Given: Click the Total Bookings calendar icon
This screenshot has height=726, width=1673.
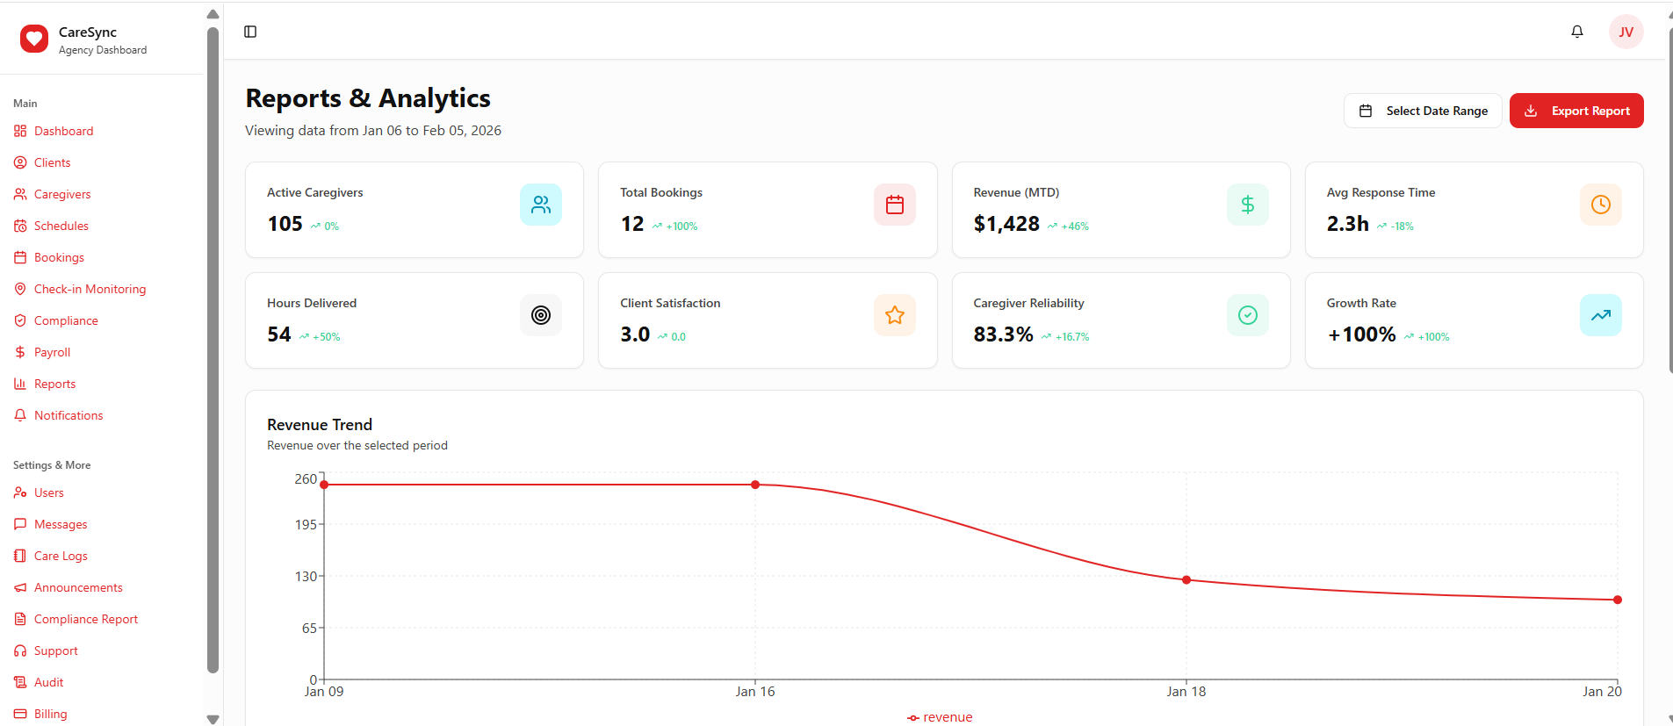Looking at the screenshot, I should pyautogui.click(x=895, y=205).
